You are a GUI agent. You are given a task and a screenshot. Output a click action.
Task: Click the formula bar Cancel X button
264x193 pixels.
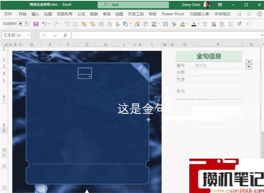(x=44, y=35)
